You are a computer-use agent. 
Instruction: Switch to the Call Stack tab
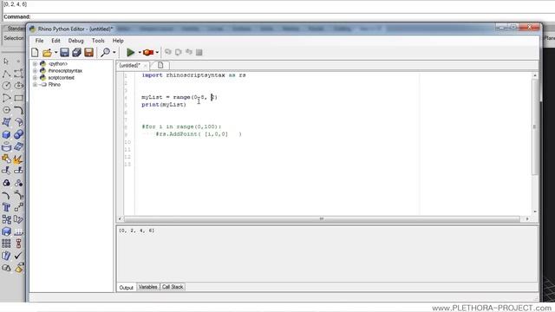(173, 287)
